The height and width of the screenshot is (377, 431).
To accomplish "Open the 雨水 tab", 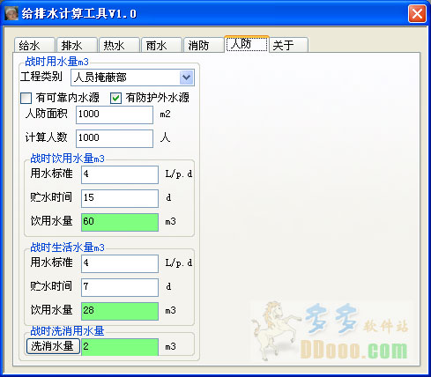I will tap(161, 45).
